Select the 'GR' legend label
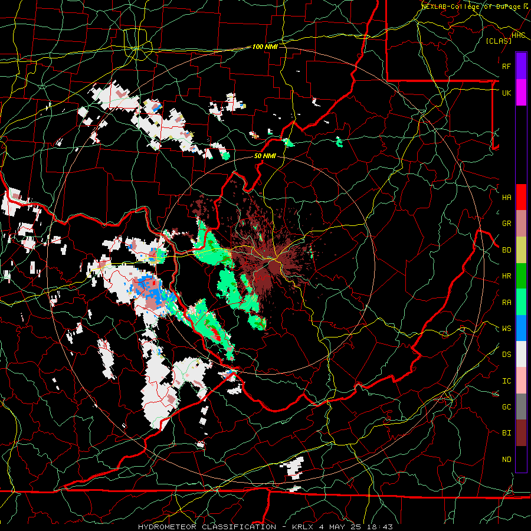Viewport: 531px width, 531px height. 506,224
